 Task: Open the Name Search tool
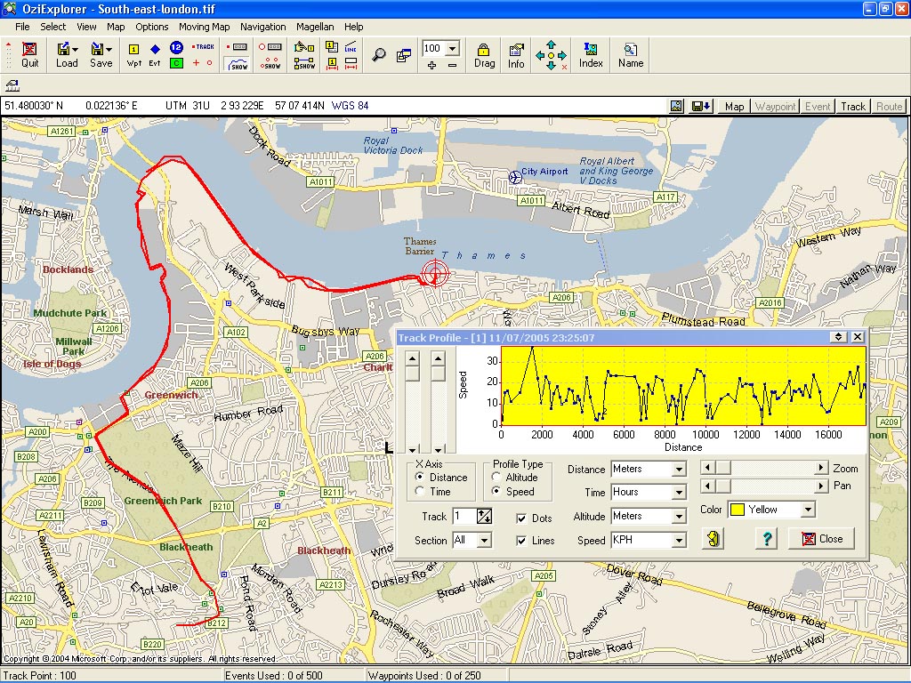[x=631, y=55]
